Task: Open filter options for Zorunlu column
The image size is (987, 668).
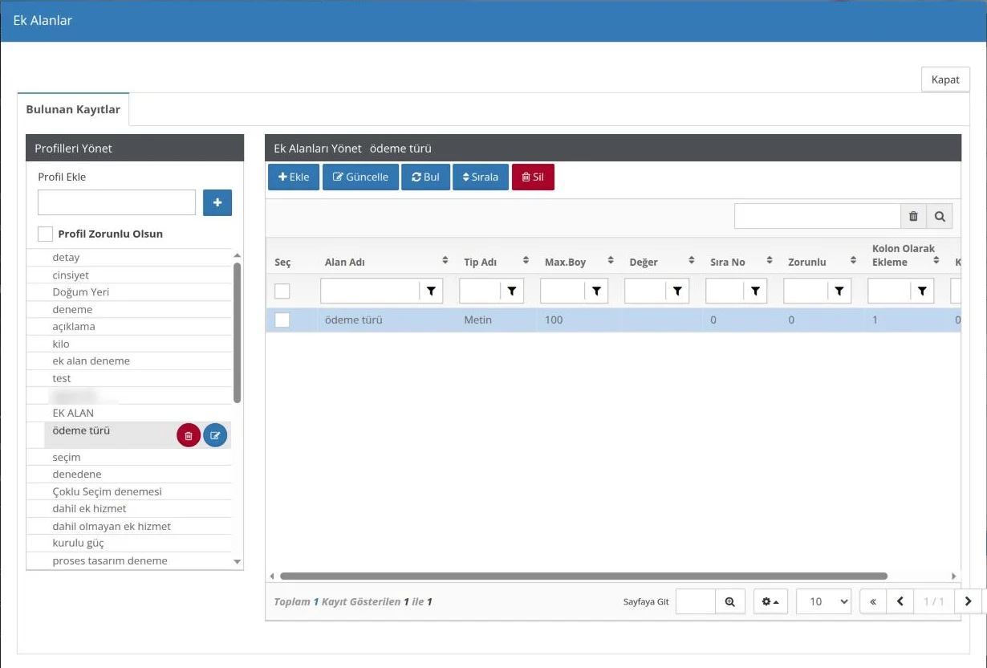Action: [x=839, y=291]
